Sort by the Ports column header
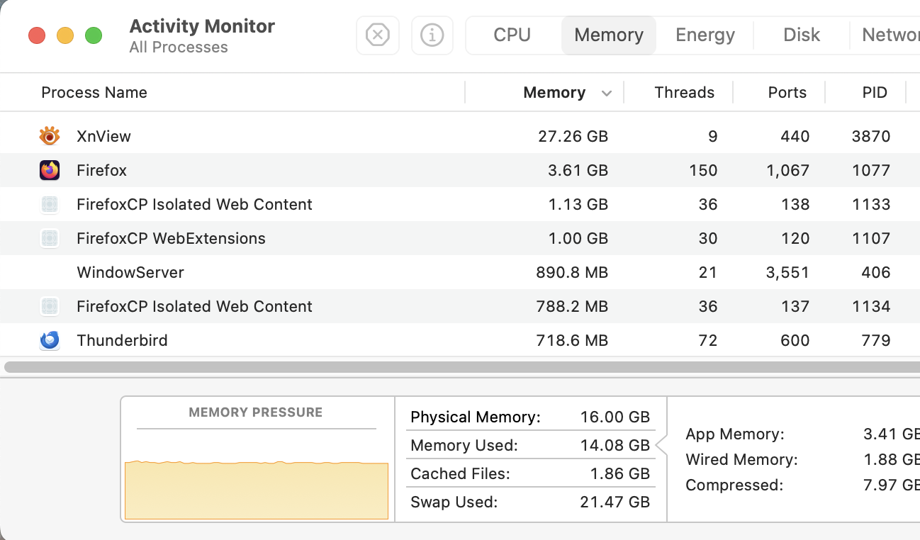Viewport: 920px width, 540px height. coord(787,92)
